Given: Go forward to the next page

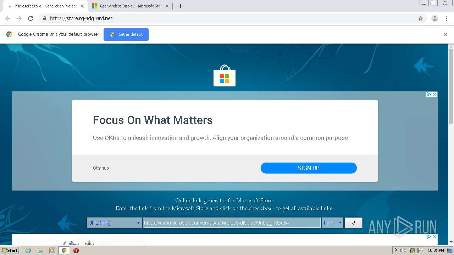Looking at the screenshot, I should (19, 18).
